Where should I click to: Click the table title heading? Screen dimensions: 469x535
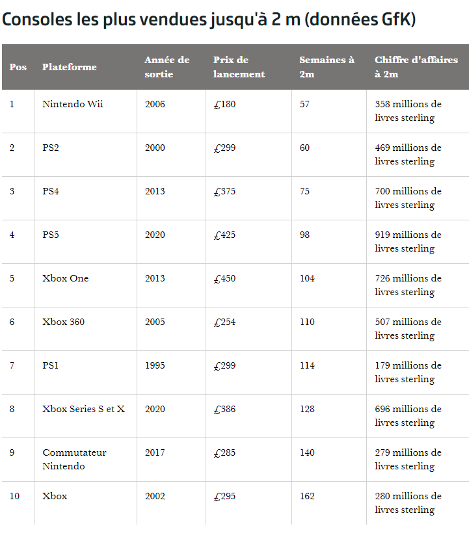[x=209, y=20]
